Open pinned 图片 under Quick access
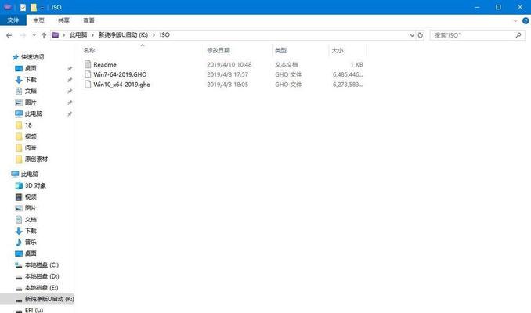Image resolution: width=531 pixels, height=313 pixels. [x=31, y=103]
